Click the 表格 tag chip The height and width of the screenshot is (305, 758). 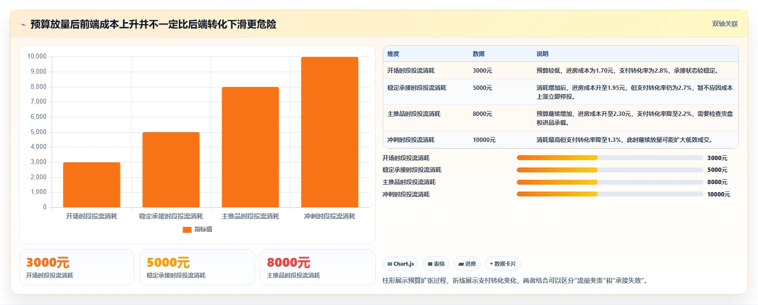click(436, 264)
